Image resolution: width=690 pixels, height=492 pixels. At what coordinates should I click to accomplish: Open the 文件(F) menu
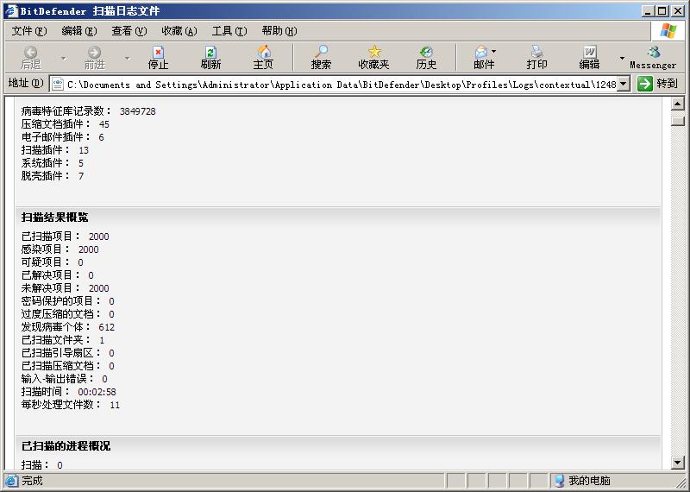click(29, 31)
